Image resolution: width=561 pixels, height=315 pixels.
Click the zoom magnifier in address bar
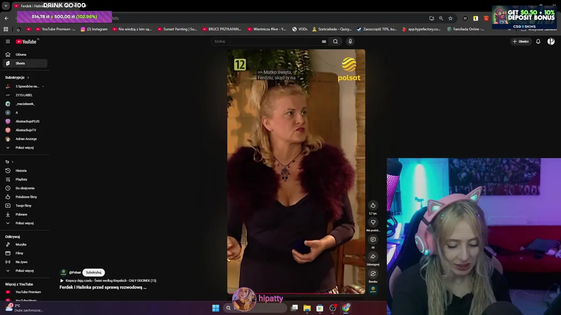click(441, 18)
